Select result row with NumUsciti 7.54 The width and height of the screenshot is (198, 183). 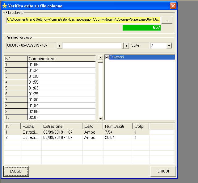click(89, 132)
